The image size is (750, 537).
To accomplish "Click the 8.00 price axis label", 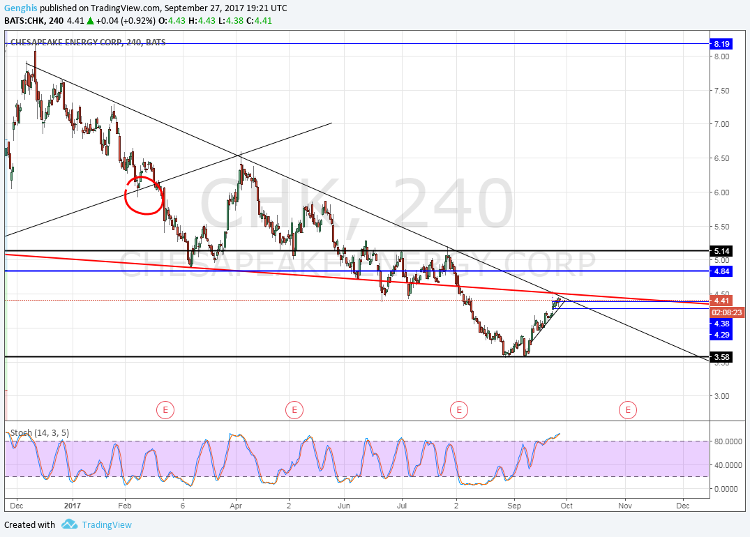I will point(722,56).
